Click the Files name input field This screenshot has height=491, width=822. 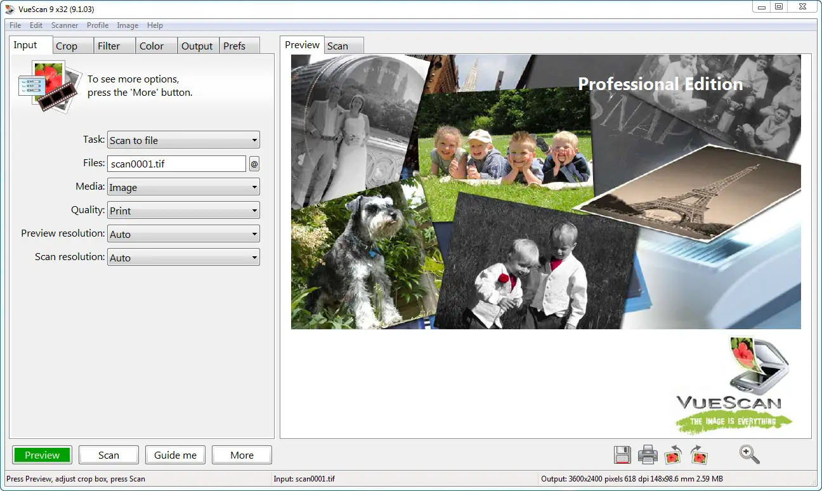click(176, 164)
